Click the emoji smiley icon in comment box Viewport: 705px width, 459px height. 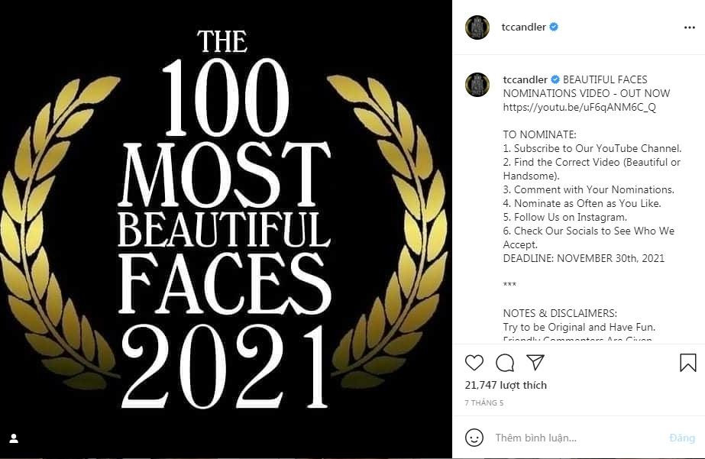tap(474, 438)
